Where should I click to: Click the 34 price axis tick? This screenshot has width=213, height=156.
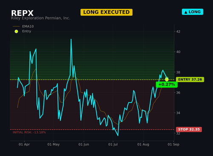[x=178, y=113]
